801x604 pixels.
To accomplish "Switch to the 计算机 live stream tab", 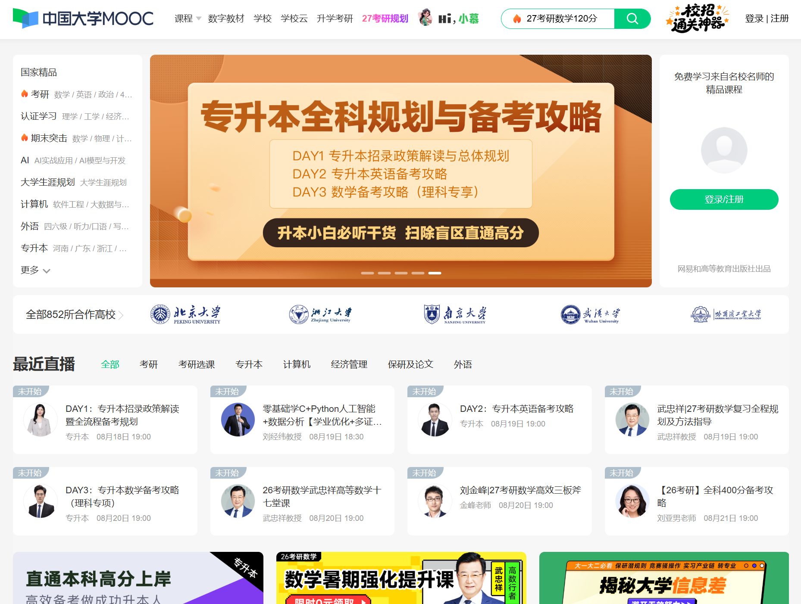I will coord(296,364).
